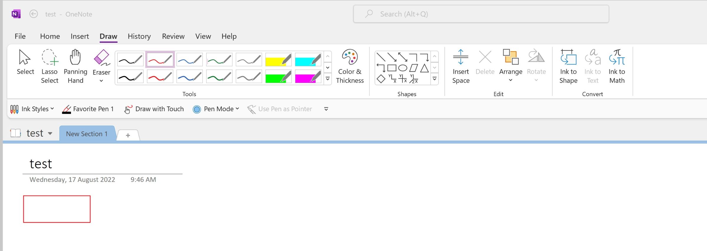Open the test notebook dropdown
Screen dimensions: 707x251
50,133
